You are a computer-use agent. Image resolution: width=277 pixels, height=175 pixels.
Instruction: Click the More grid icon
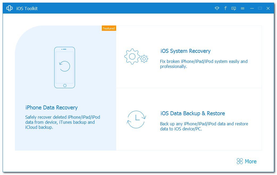[240, 161]
